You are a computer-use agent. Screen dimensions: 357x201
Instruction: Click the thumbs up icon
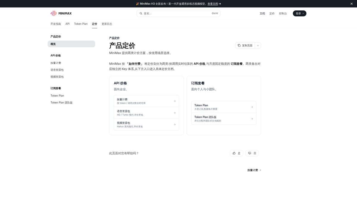[234, 153]
